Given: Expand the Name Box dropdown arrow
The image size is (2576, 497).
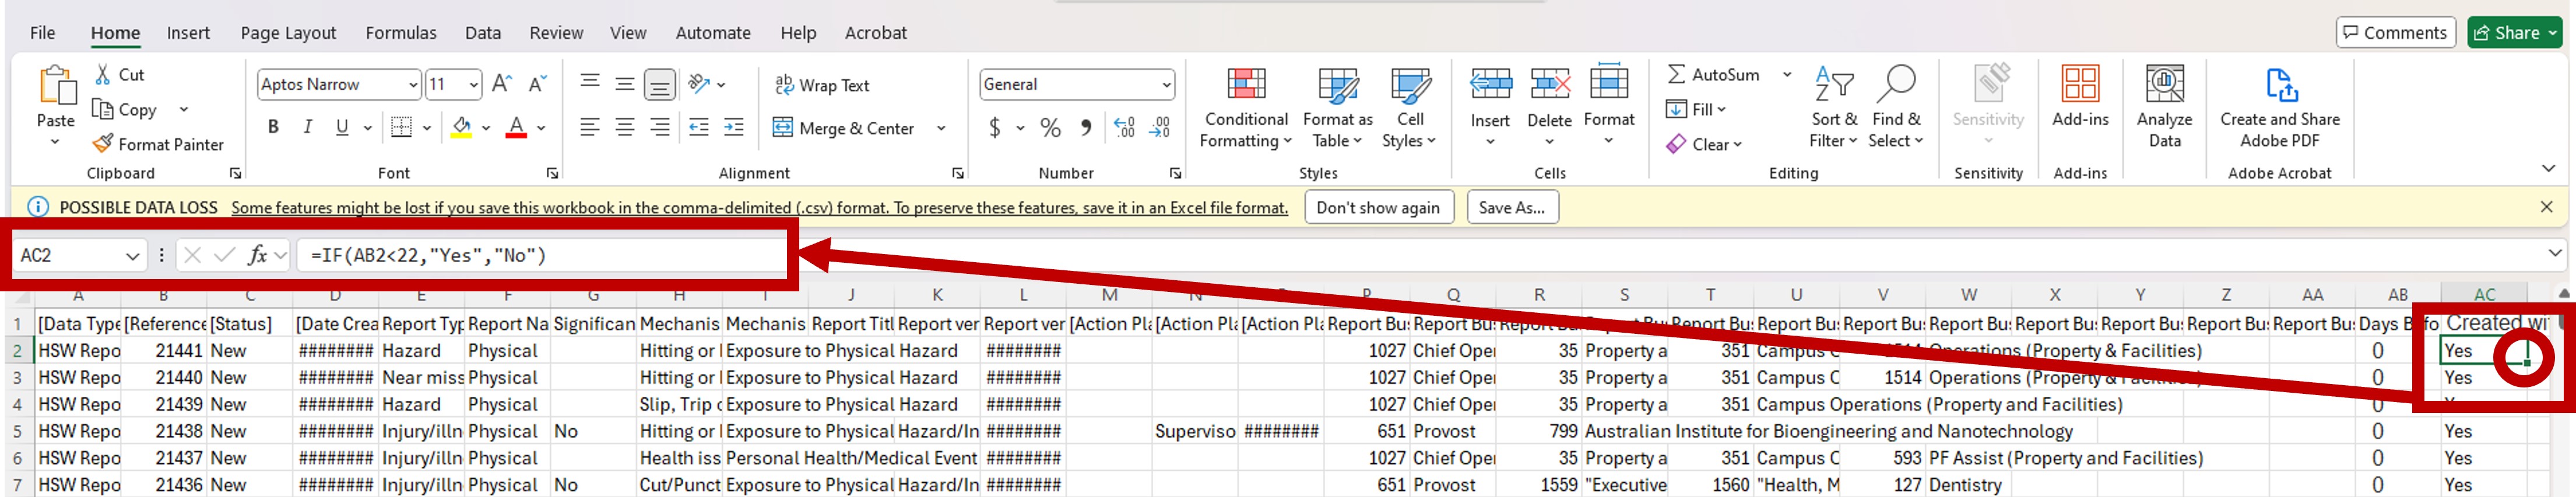Looking at the screenshot, I should coord(132,256).
